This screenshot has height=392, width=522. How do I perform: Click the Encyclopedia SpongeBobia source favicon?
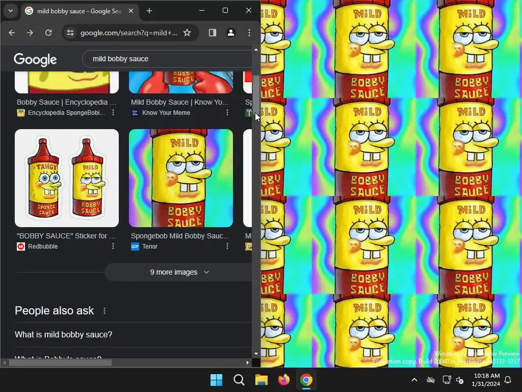[21, 113]
